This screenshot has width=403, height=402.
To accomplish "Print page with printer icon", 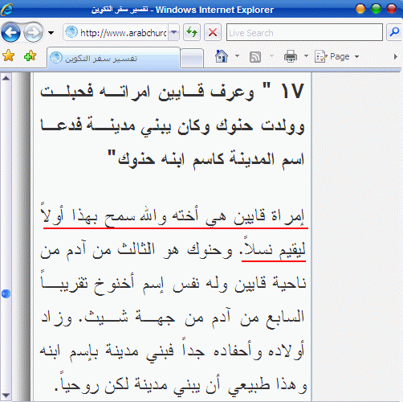I will [291, 56].
